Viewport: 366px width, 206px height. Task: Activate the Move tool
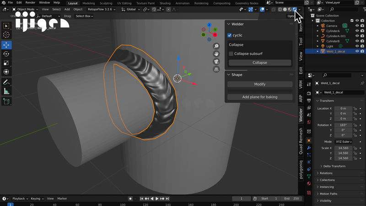[6, 45]
